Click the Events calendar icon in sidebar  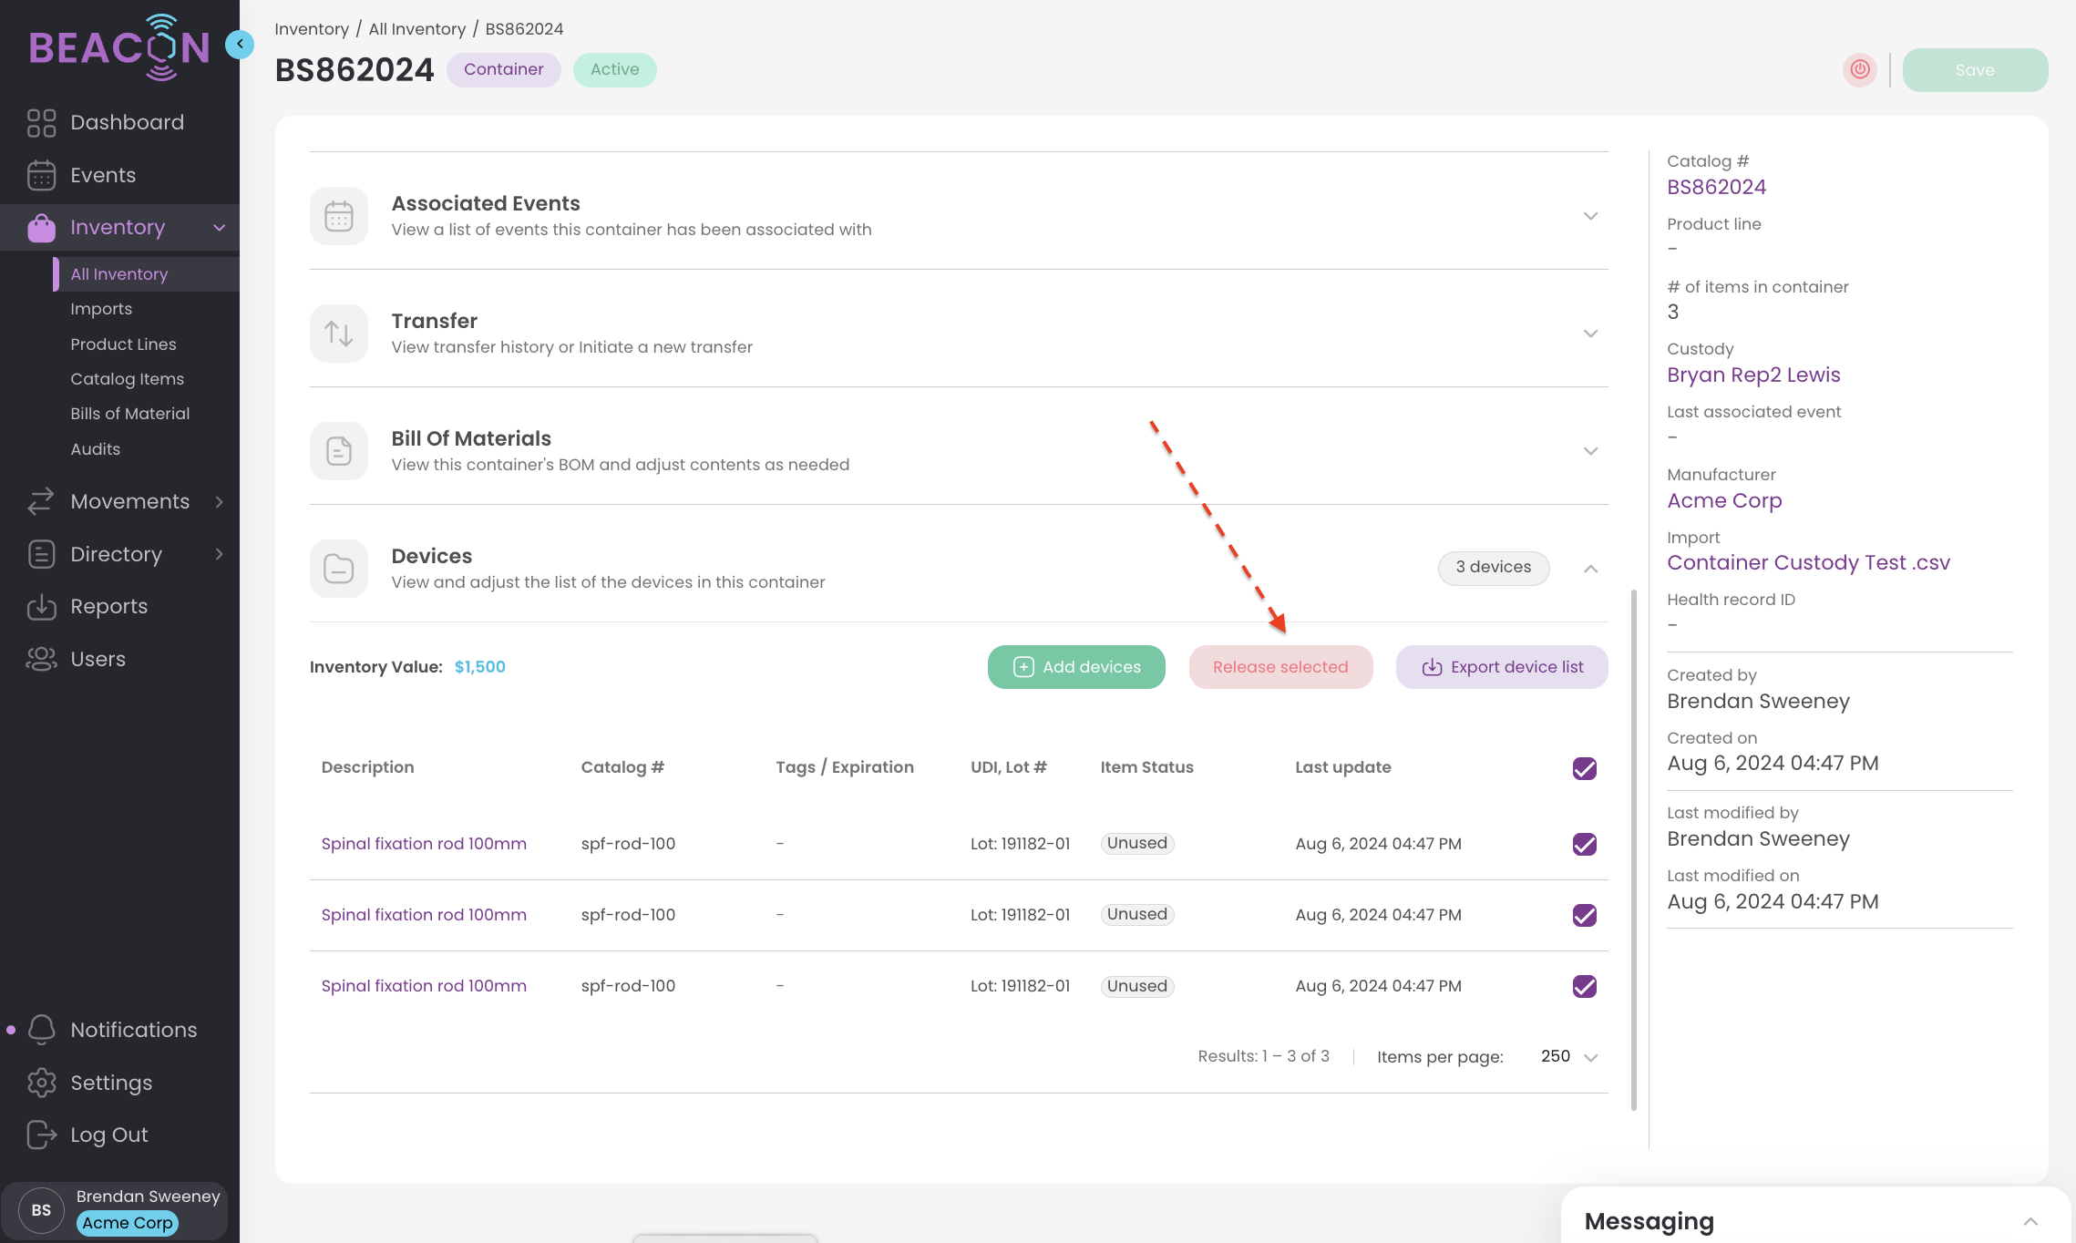click(41, 175)
